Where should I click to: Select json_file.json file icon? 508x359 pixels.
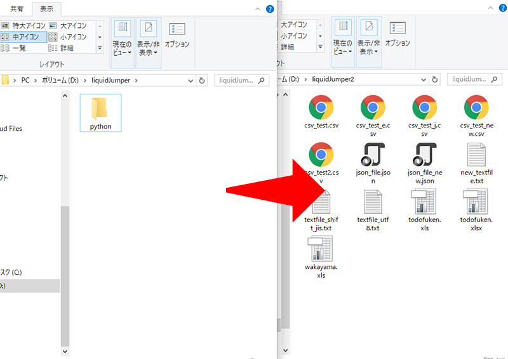[x=373, y=154]
